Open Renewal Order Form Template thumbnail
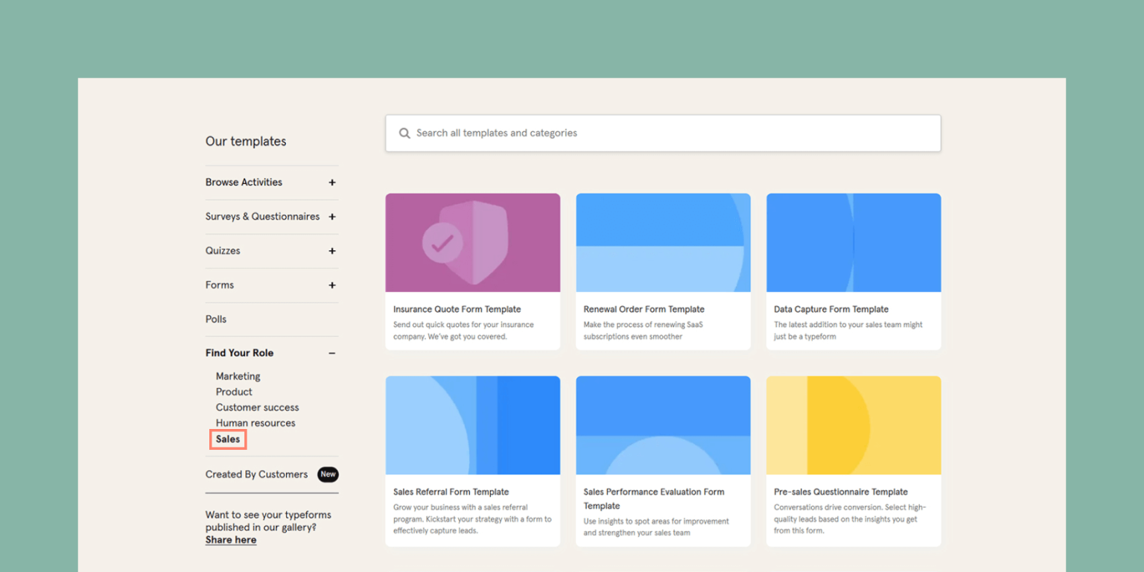 (x=663, y=243)
